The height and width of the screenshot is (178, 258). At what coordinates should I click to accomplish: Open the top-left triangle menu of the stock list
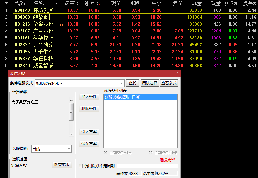[x=6, y=3]
